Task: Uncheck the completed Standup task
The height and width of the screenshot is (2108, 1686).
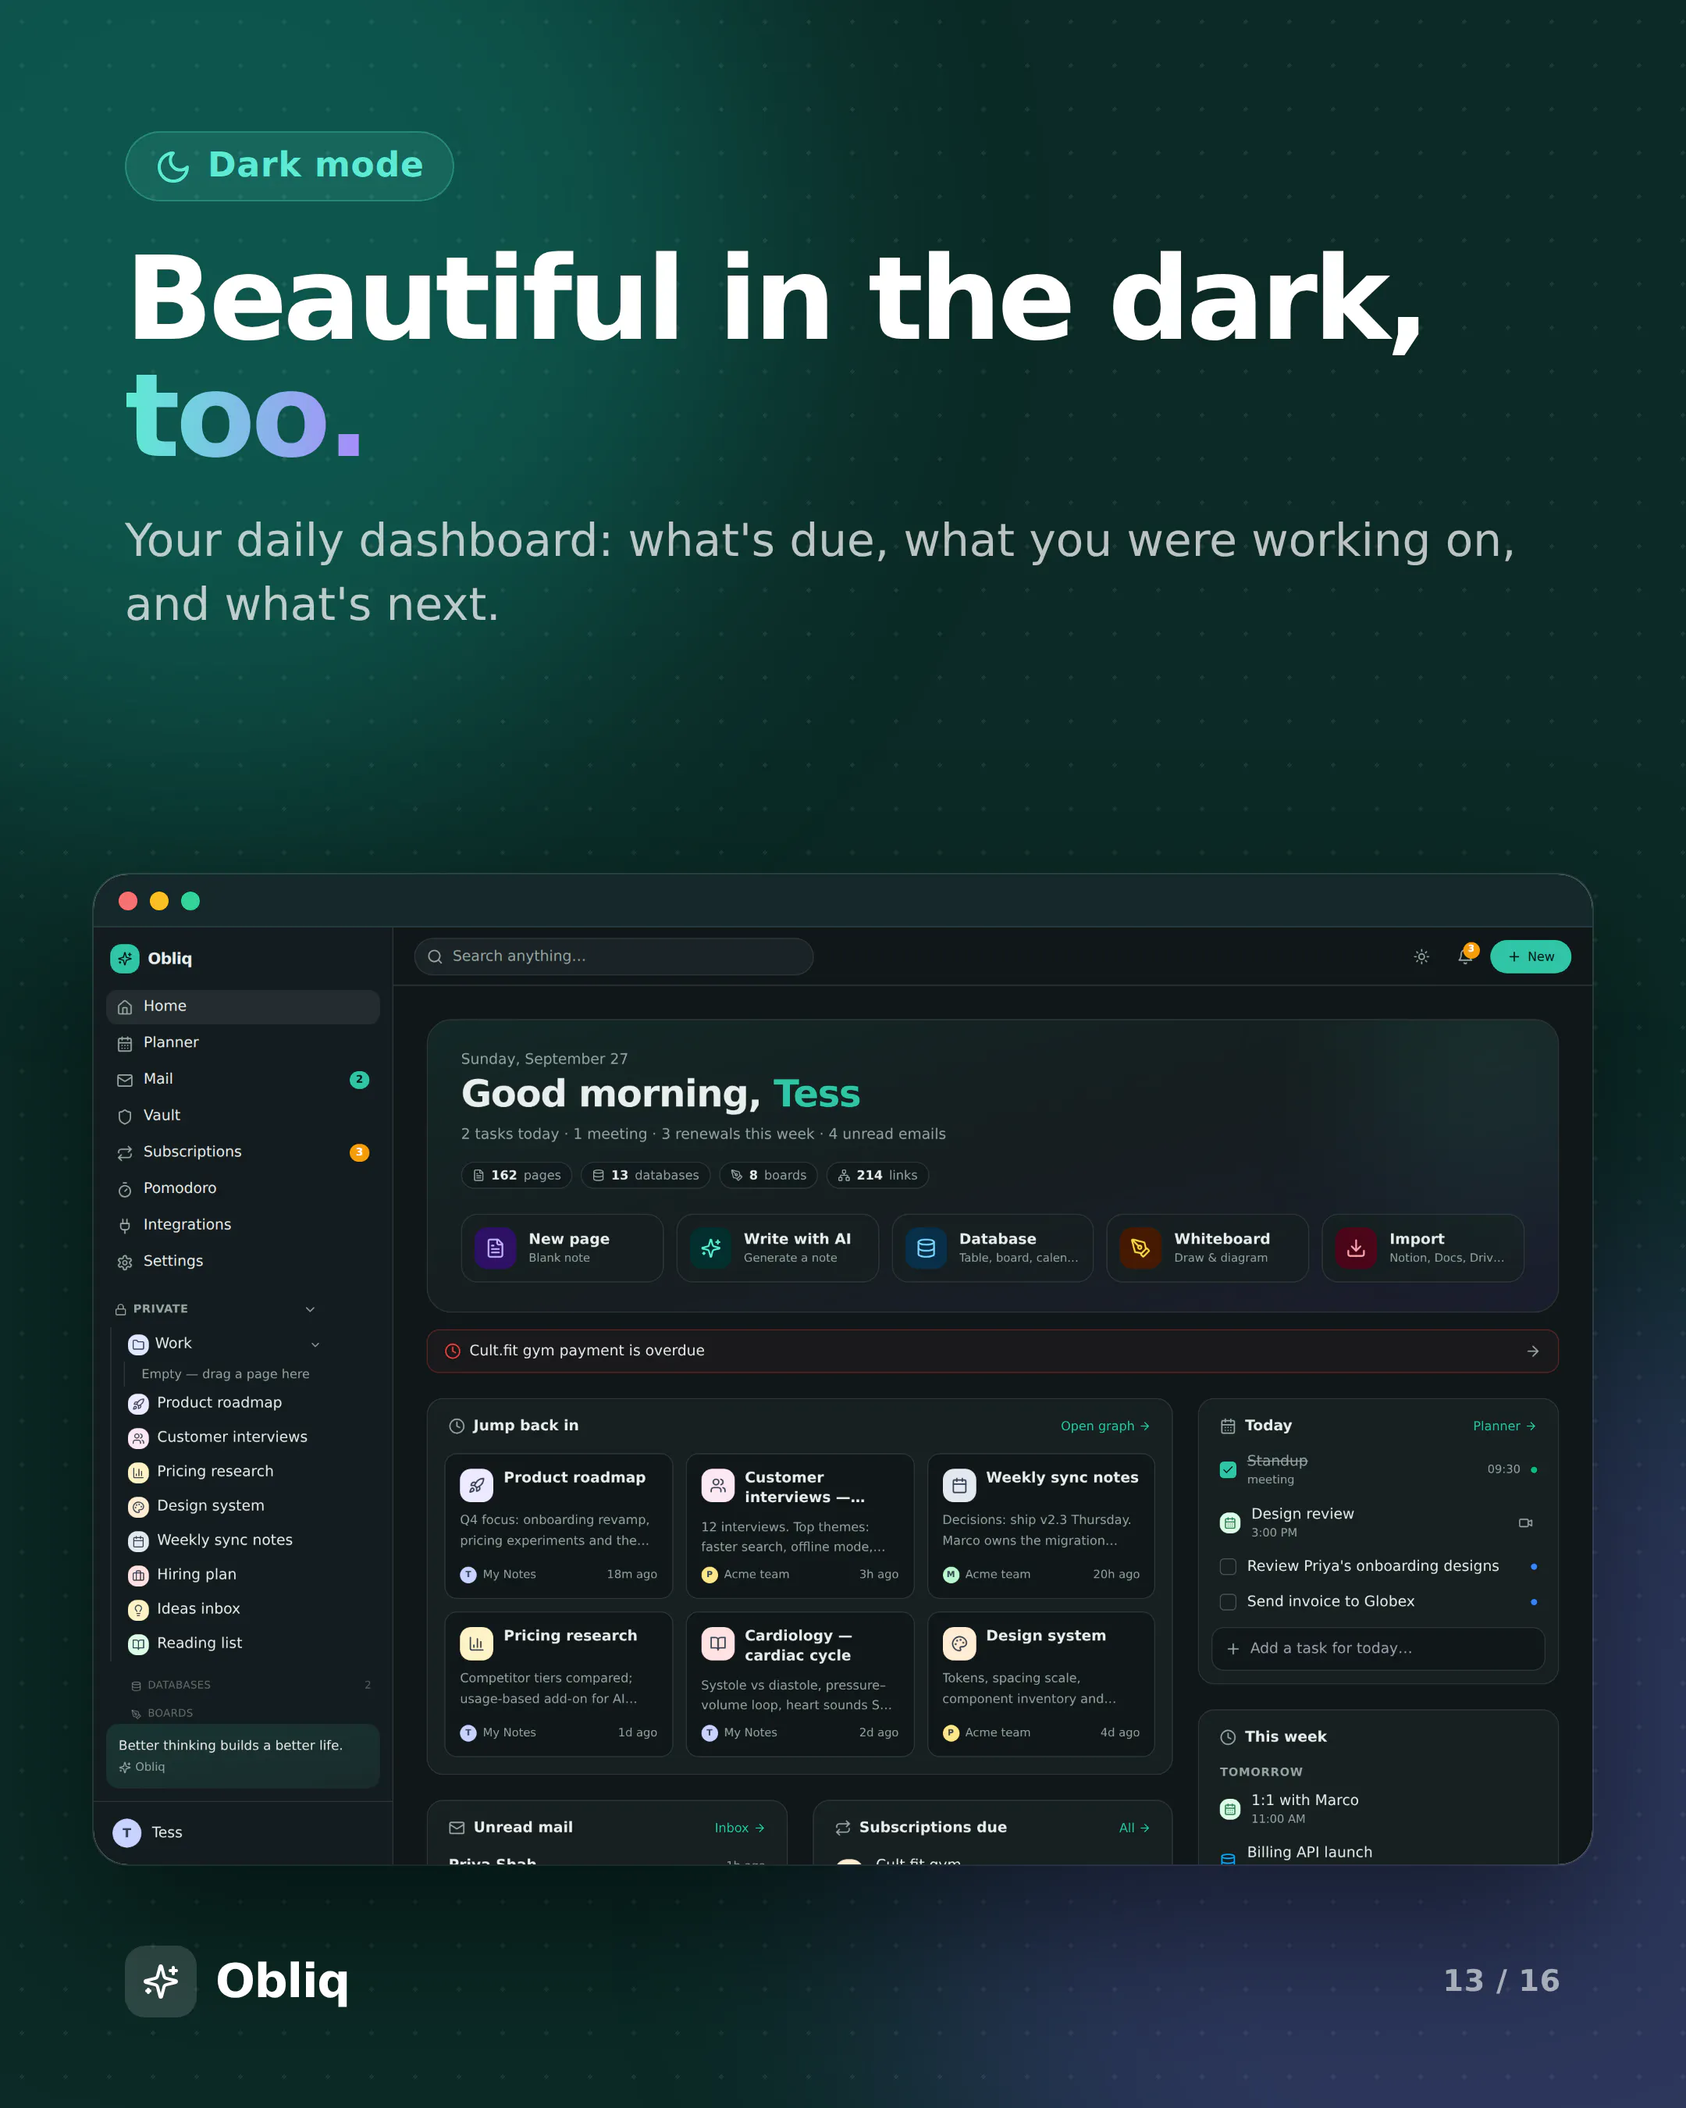Action: coord(1228,1469)
